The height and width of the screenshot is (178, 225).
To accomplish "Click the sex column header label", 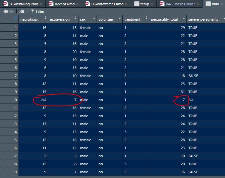I will pos(83,19).
